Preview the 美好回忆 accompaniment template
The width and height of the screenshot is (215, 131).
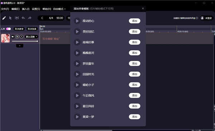77,31
